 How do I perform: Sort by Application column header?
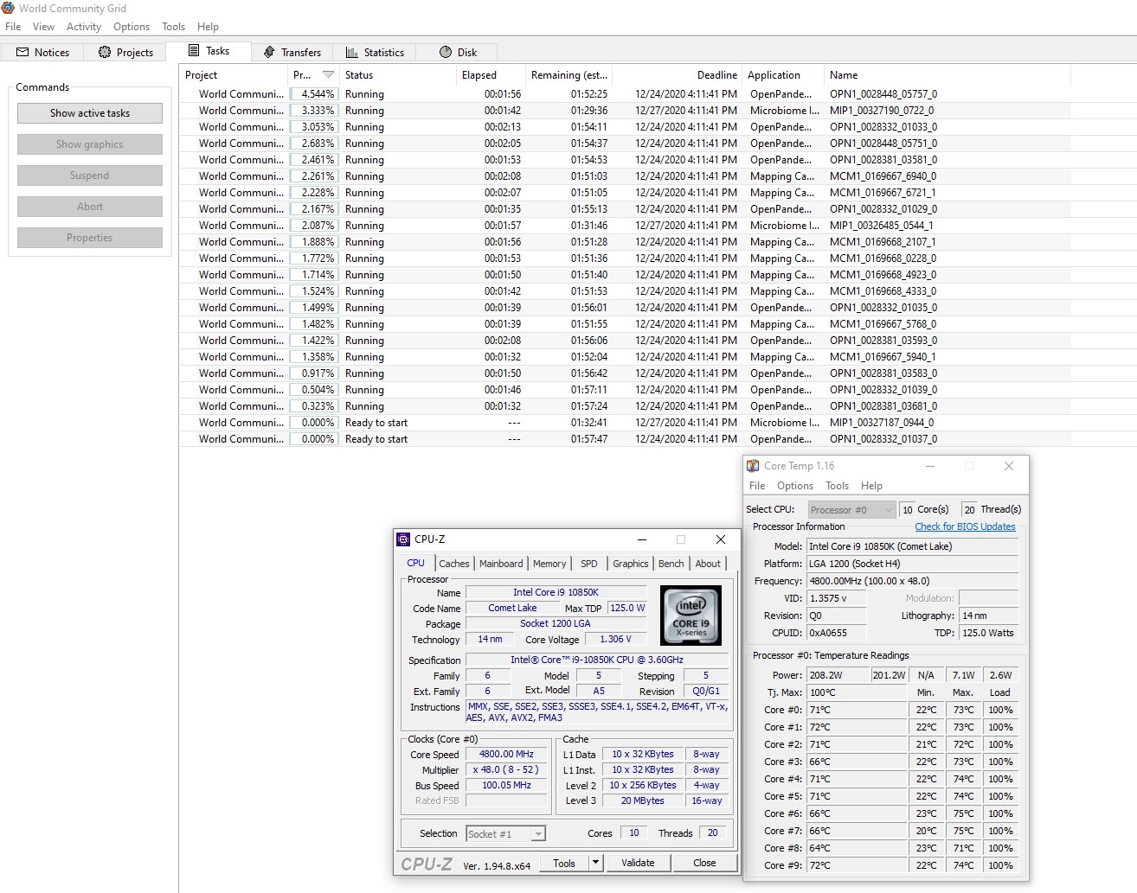point(782,75)
